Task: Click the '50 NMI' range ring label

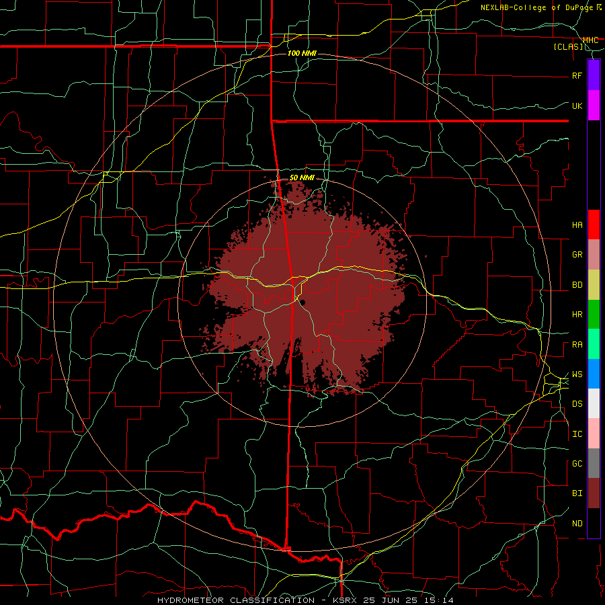Action: pyautogui.click(x=302, y=177)
